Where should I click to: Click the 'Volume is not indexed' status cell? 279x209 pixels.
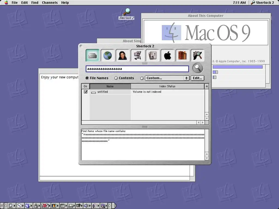tap(147, 92)
